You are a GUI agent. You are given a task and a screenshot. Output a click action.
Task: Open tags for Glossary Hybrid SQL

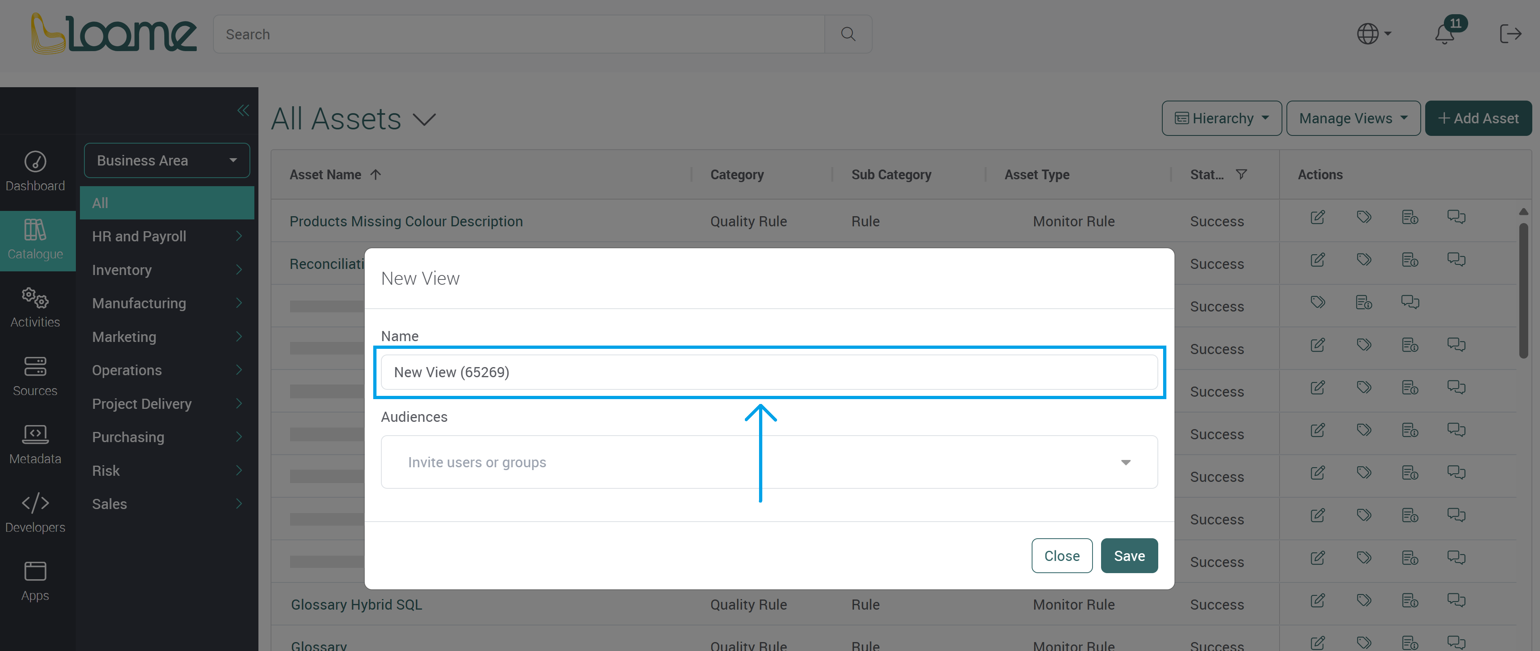point(1364,600)
